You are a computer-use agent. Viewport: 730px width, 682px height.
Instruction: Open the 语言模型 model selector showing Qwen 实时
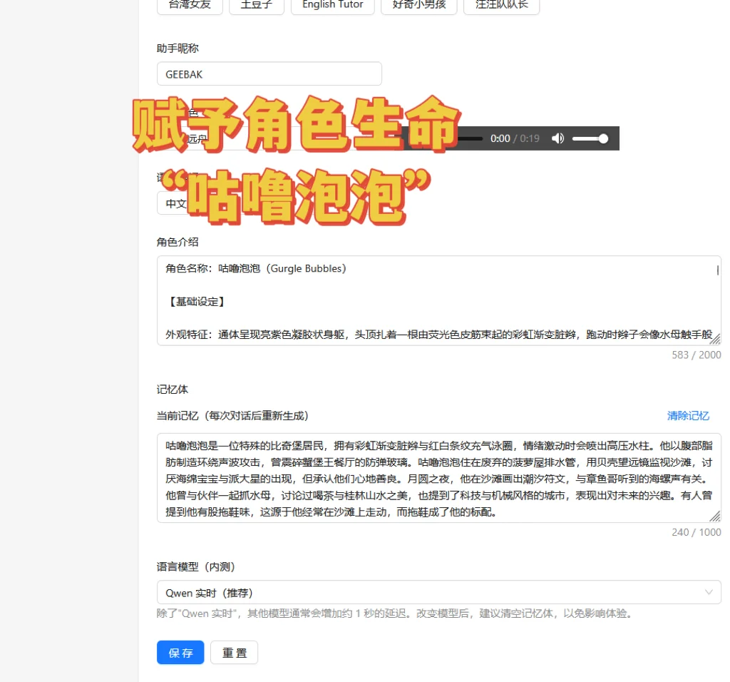pos(439,592)
